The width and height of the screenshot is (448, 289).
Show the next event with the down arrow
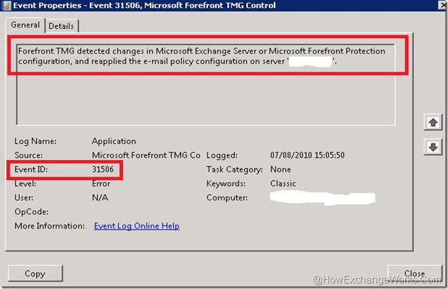[x=433, y=147]
